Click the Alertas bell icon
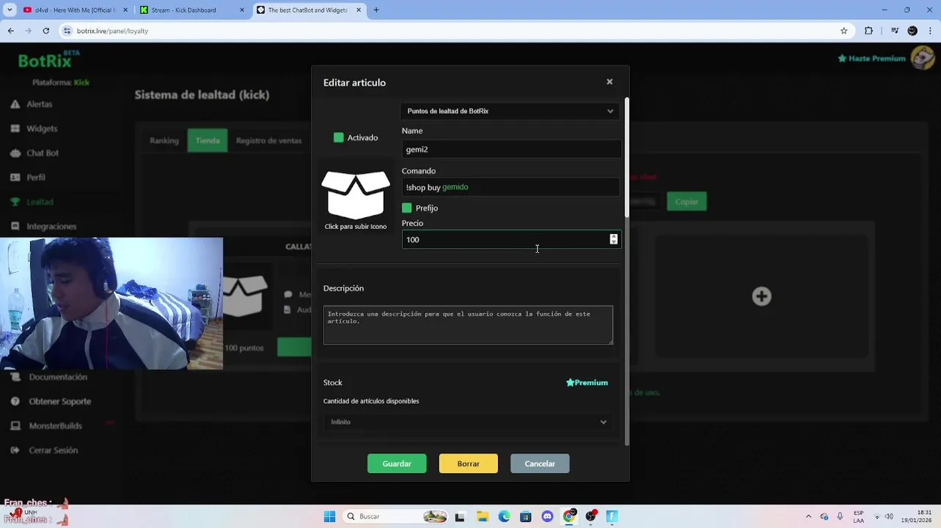The height and width of the screenshot is (528, 941). click(x=15, y=104)
